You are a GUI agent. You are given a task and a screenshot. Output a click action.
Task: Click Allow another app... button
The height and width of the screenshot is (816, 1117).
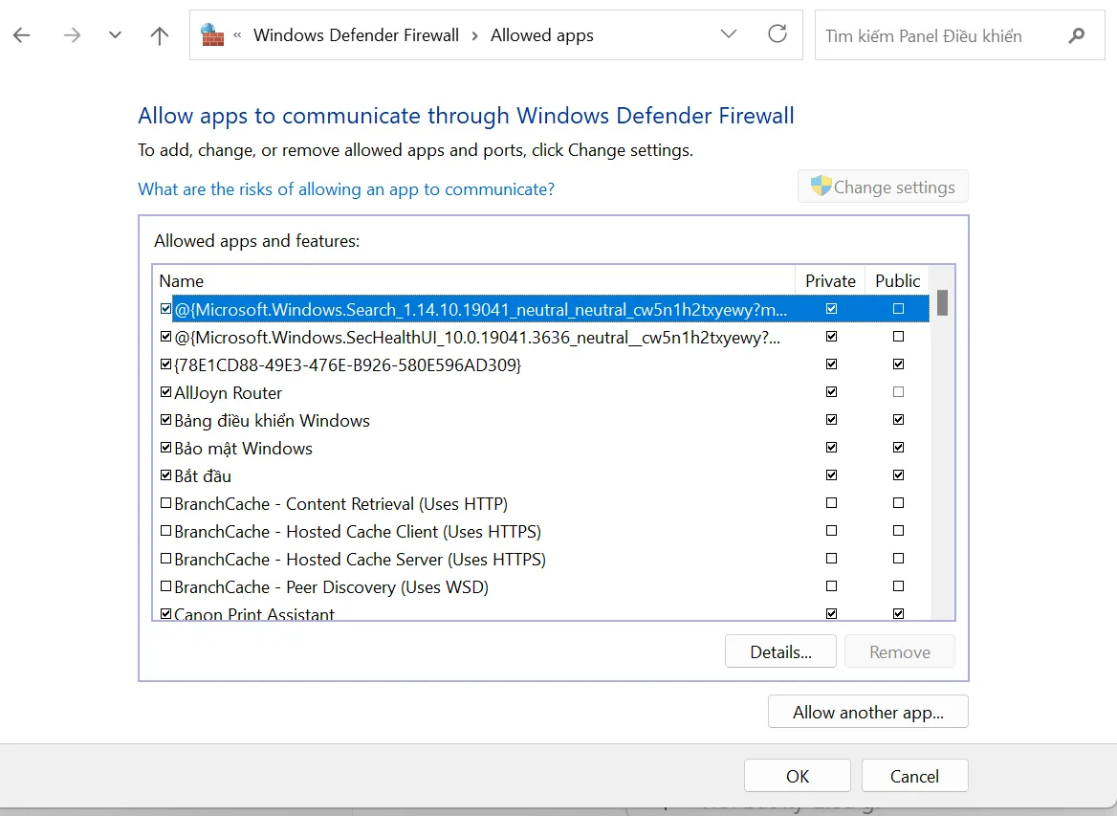click(x=867, y=712)
